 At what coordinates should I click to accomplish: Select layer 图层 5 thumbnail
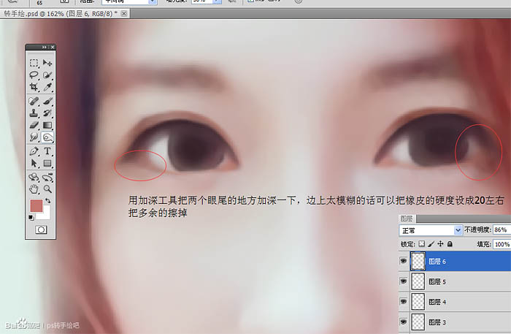pos(418,281)
